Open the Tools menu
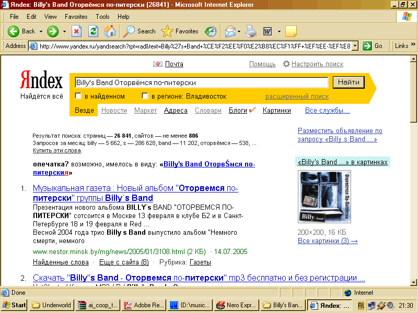The image size is (418, 313). click(102, 17)
